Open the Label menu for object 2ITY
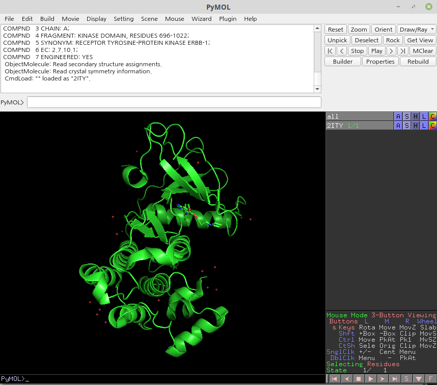The image size is (437, 385). tap(423, 125)
